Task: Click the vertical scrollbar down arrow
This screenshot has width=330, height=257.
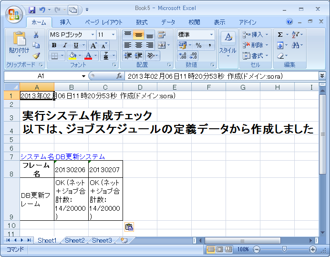Action: (x=322, y=233)
